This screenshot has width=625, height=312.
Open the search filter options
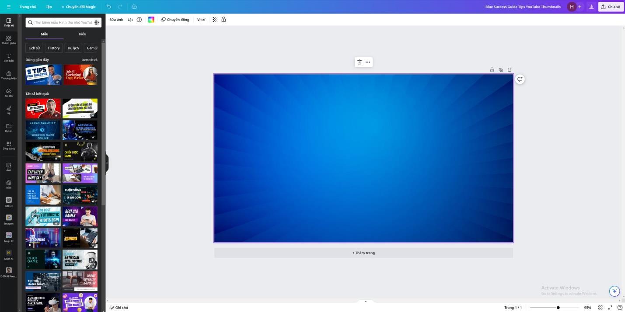(x=97, y=22)
